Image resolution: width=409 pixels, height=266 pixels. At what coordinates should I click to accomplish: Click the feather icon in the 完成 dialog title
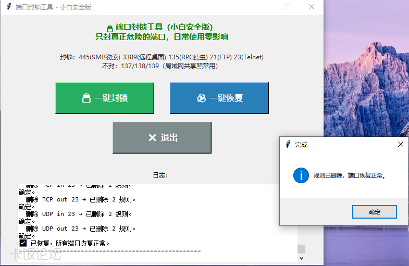click(288, 144)
